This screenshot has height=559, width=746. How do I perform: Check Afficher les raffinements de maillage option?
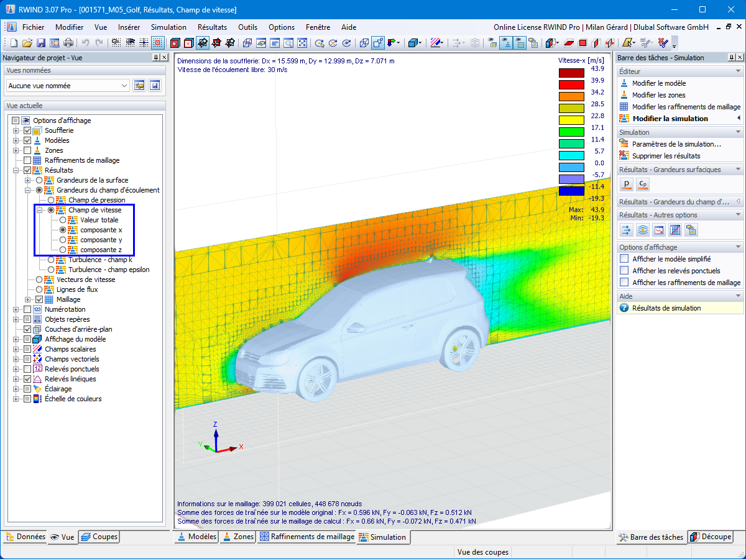pos(624,283)
